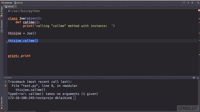Click the string 'calling "callme" method with instance'
The height and width of the screenshot is (112, 200).
pos(74,26)
